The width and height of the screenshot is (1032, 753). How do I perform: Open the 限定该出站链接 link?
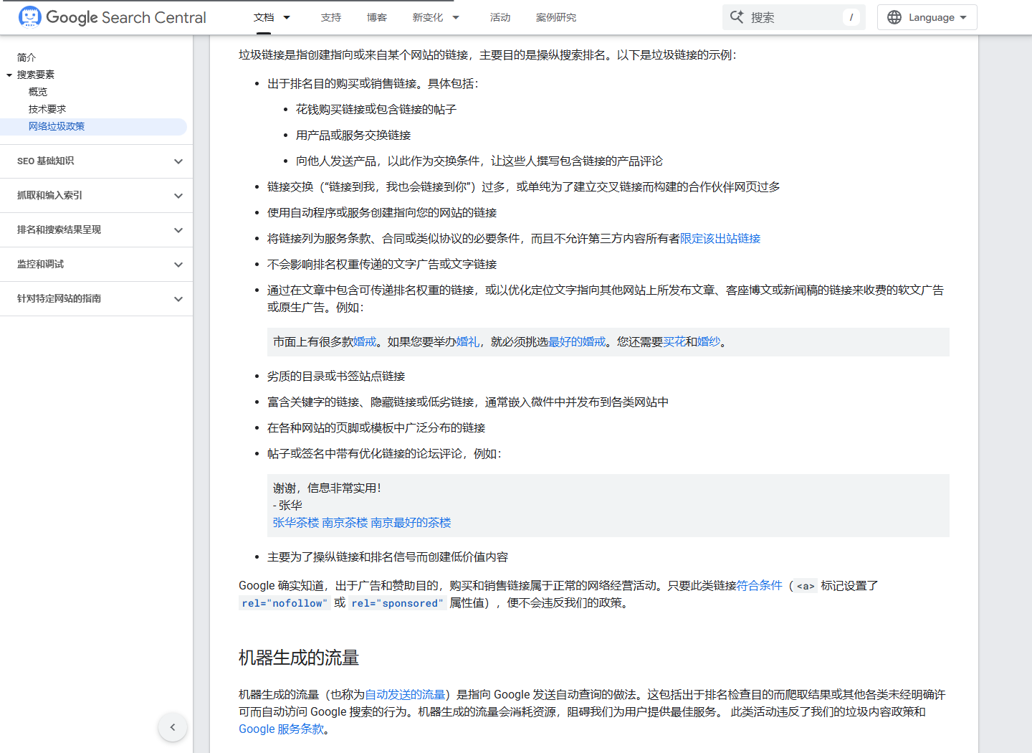tap(720, 239)
